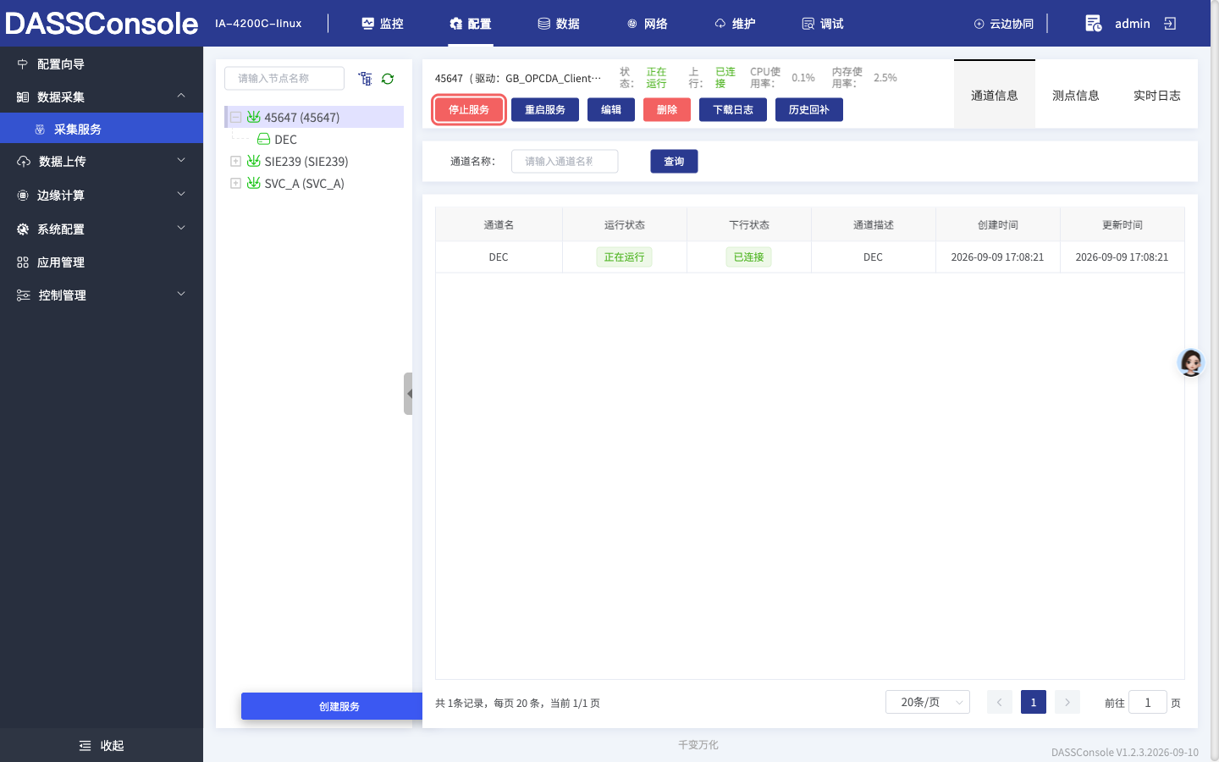
Task: Expand the 系统配置 sidebar section
Action: coord(181,229)
